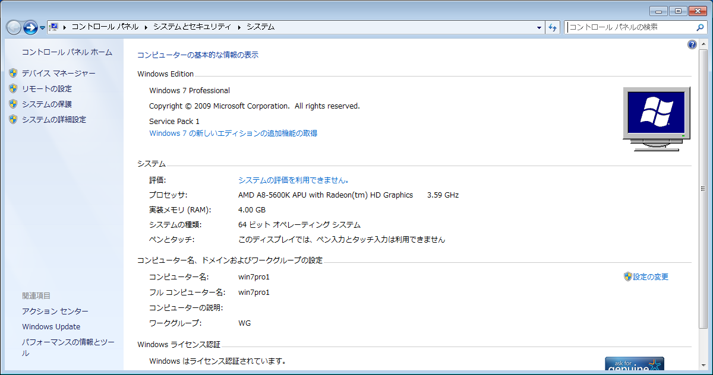Click Windows 7 の新しいエディションの追加機能の取得 link

coord(234,134)
